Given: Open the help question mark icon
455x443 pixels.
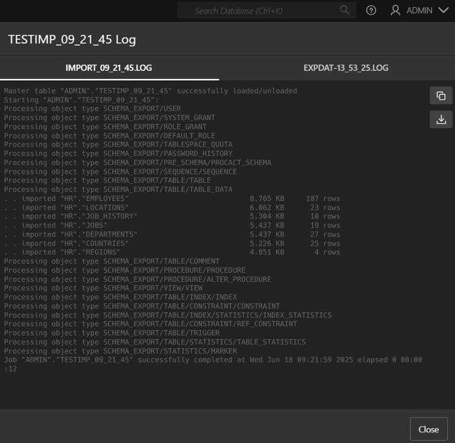Looking at the screenshot, I should pos(371,11).
